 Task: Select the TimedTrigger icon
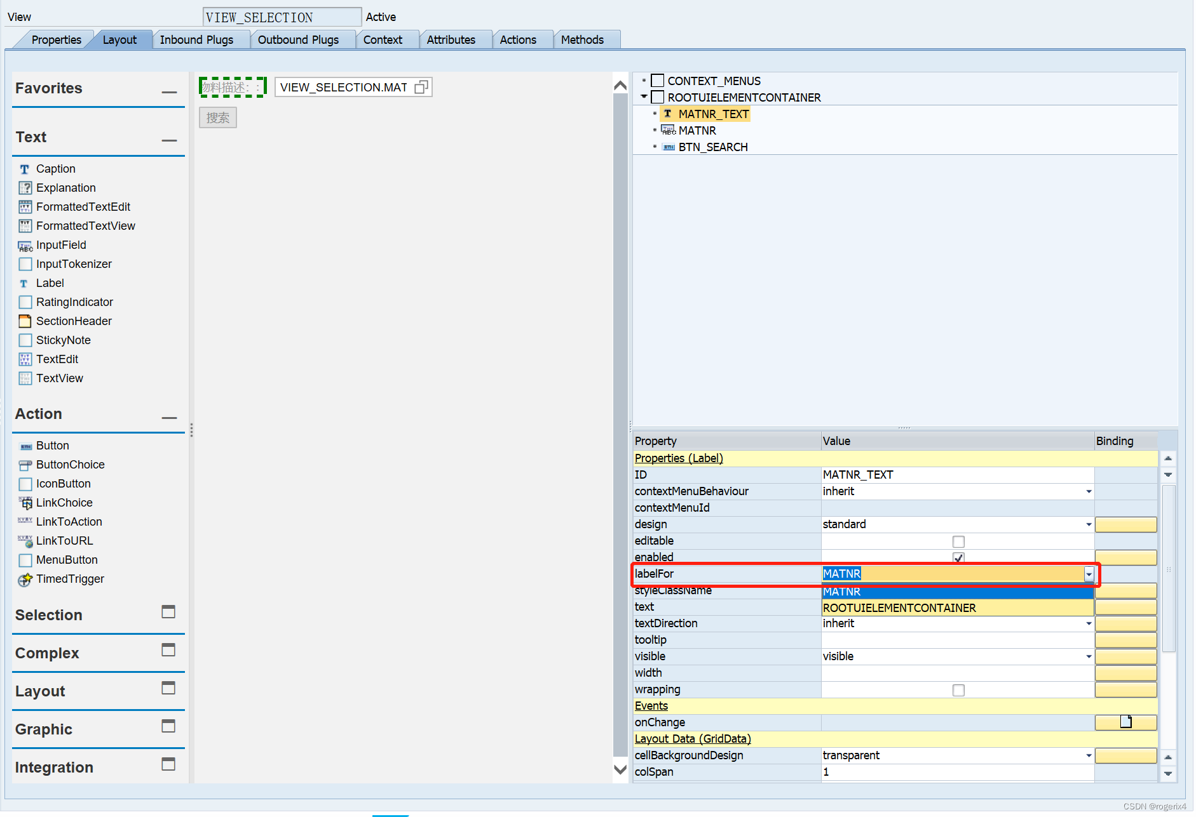pyautogui.click(x=25, y=579)
